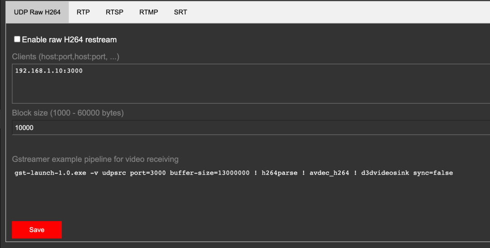This screenshot has height=248, width=490.
Task: Click 'buffer-size=13000000' in the pipeline text
Action: point(210,173)
